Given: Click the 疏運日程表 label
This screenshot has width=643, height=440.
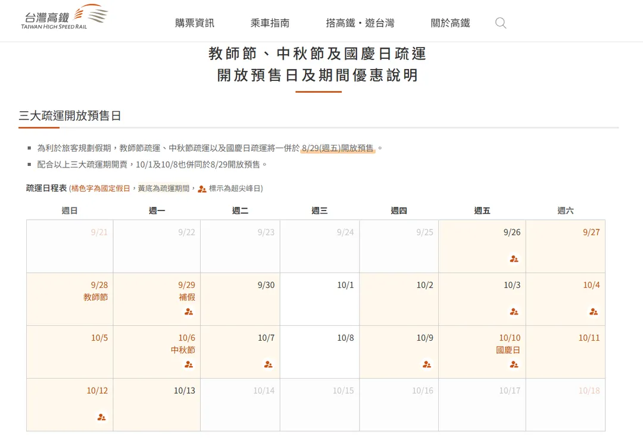Looking at the screenshot, I should pos(46,188).
